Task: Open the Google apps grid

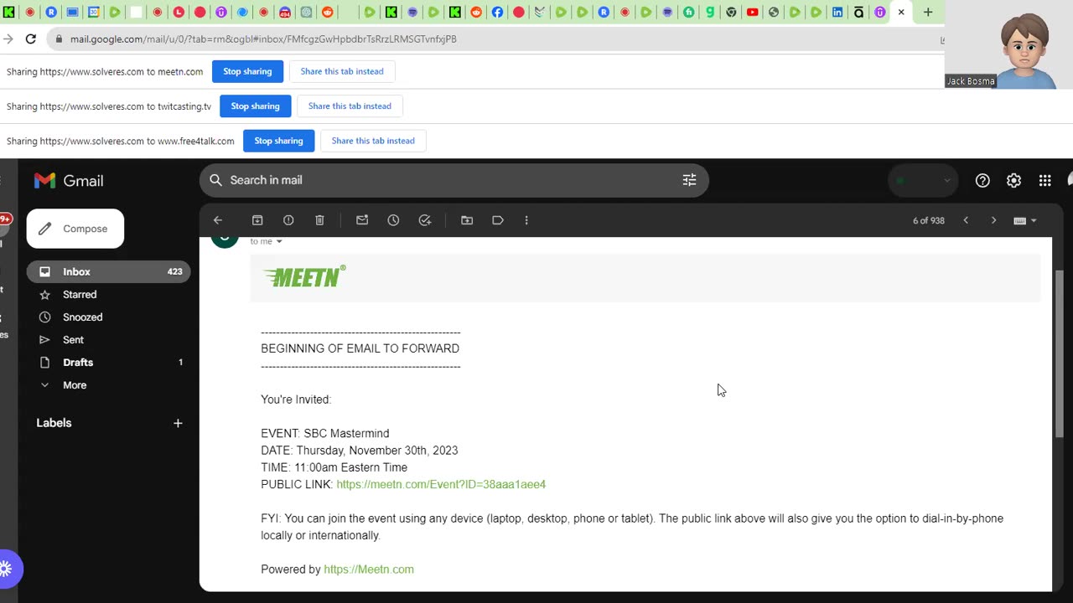Action: pos(1044,180)
